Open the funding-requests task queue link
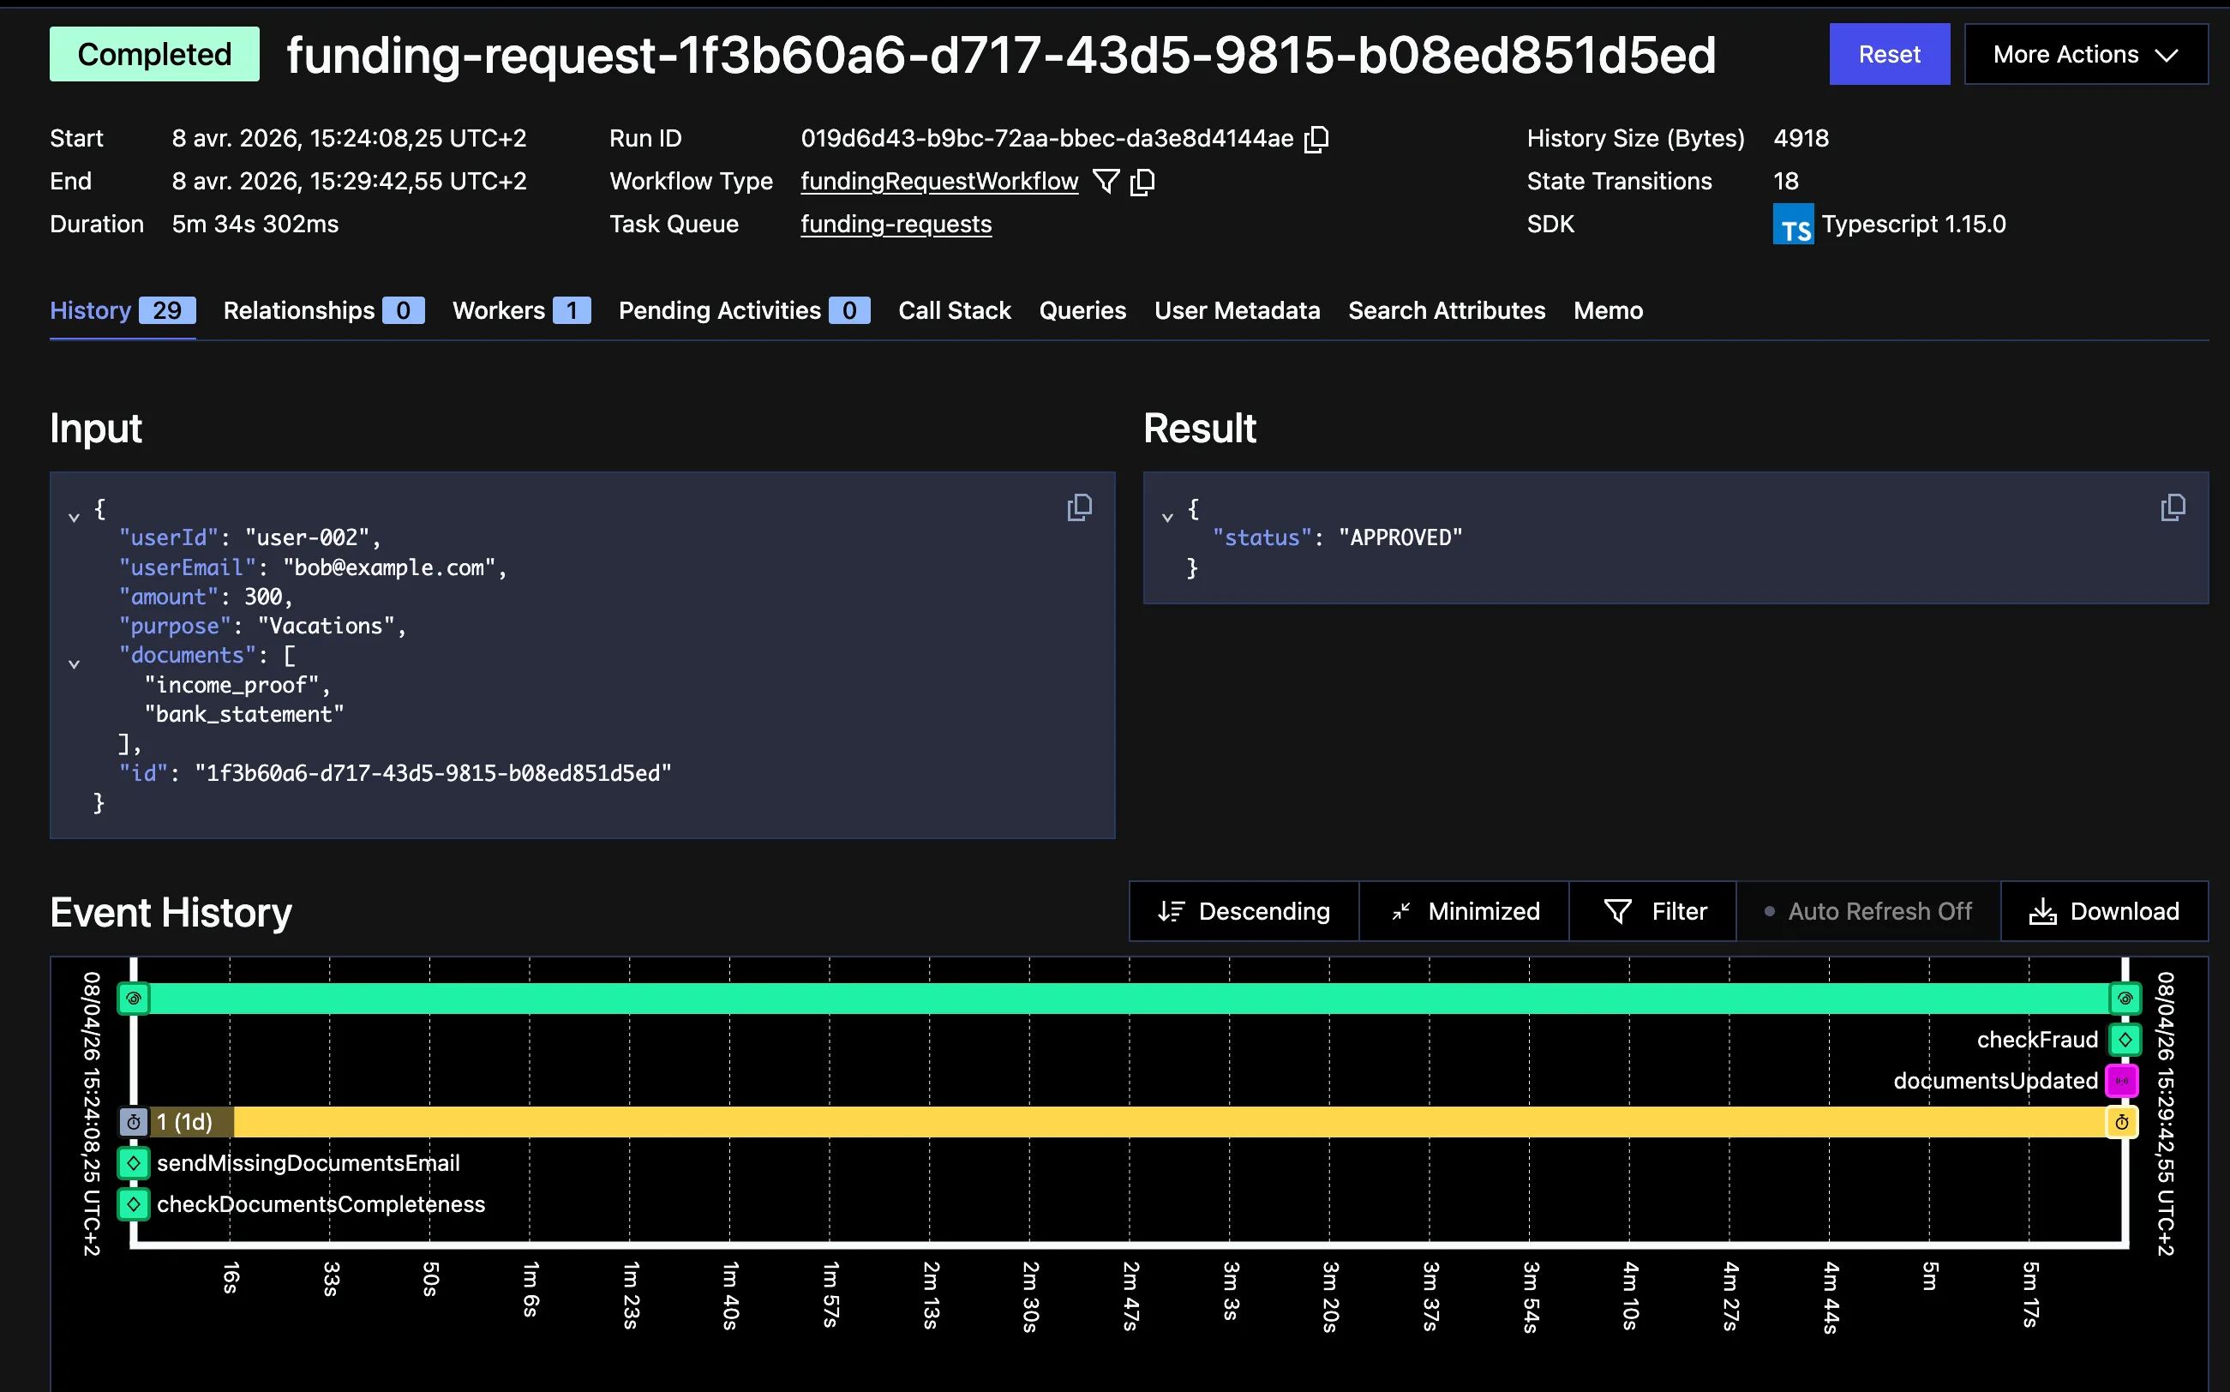 coord(896,224)
